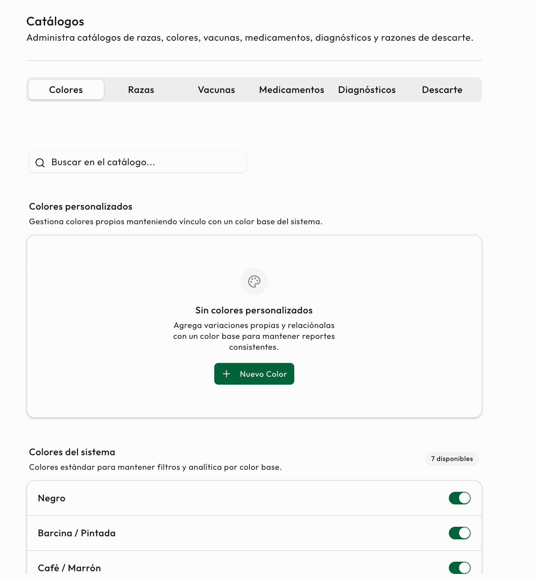The height and width of the screenshot is (578, 536).
Task: Disable the Café / Marrón color
Action: pyautogui.click(x=459, y=567)
